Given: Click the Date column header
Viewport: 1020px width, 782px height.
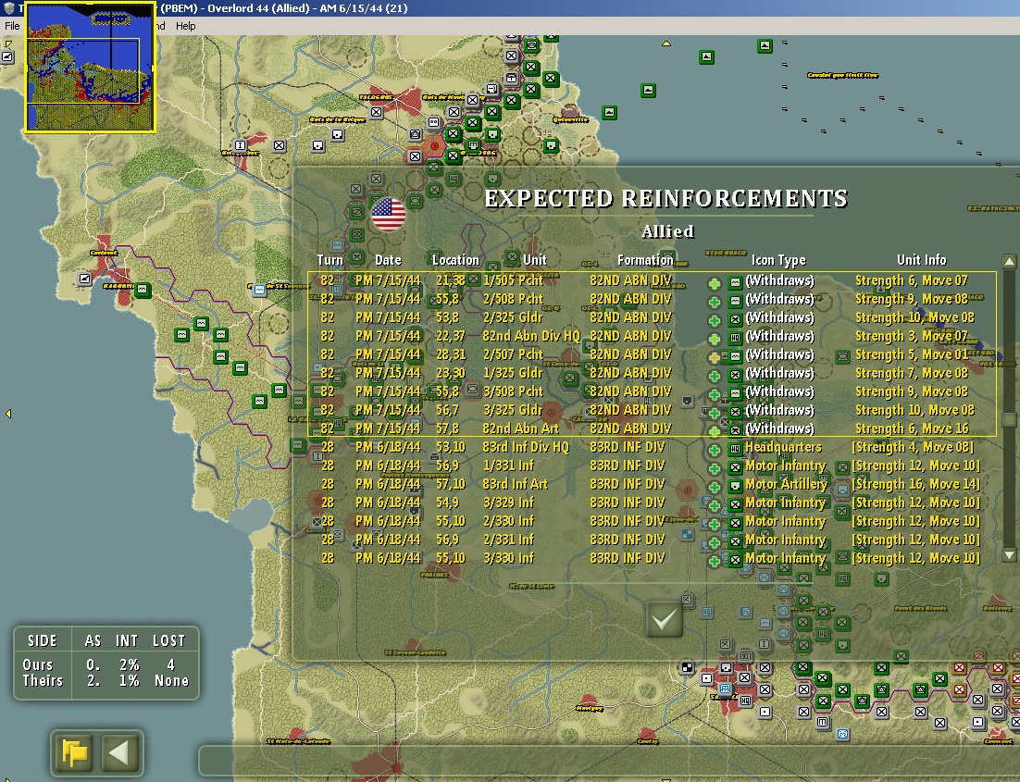Looking at the screenshot, I should pos(389,260).
